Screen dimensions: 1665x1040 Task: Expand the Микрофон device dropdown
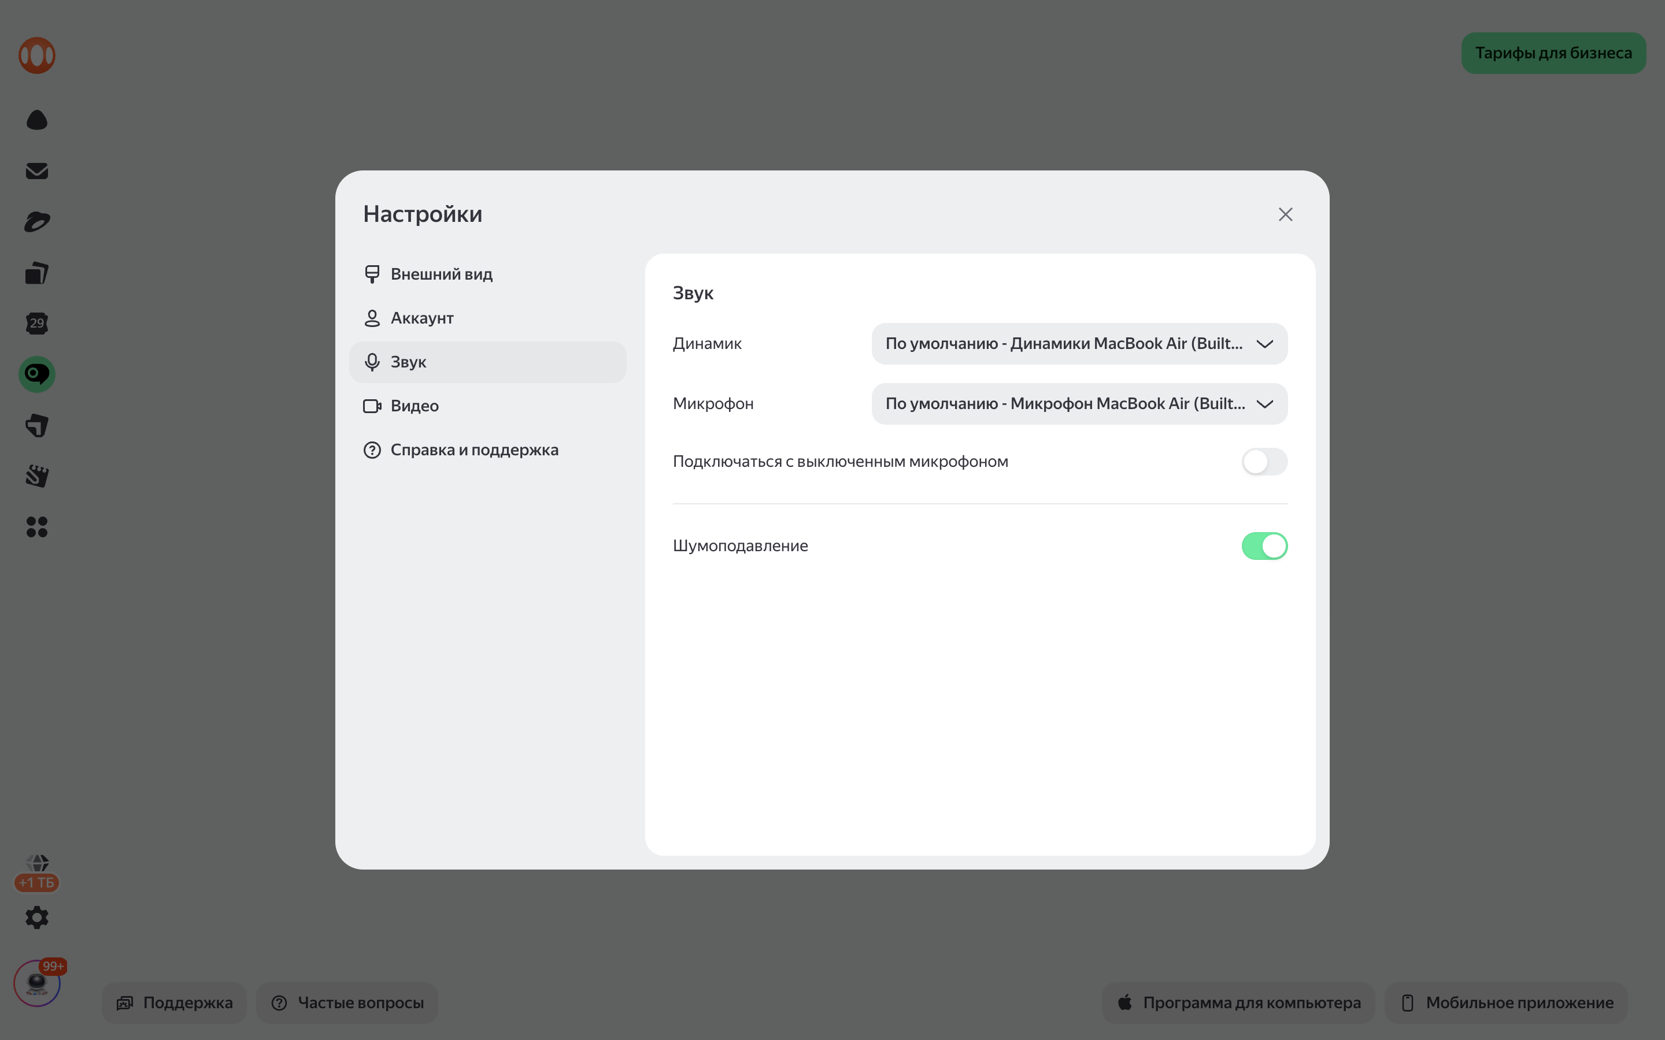point(1079,404)
